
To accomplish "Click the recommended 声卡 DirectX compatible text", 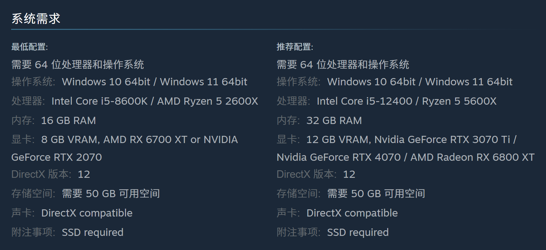I will 352,213.
